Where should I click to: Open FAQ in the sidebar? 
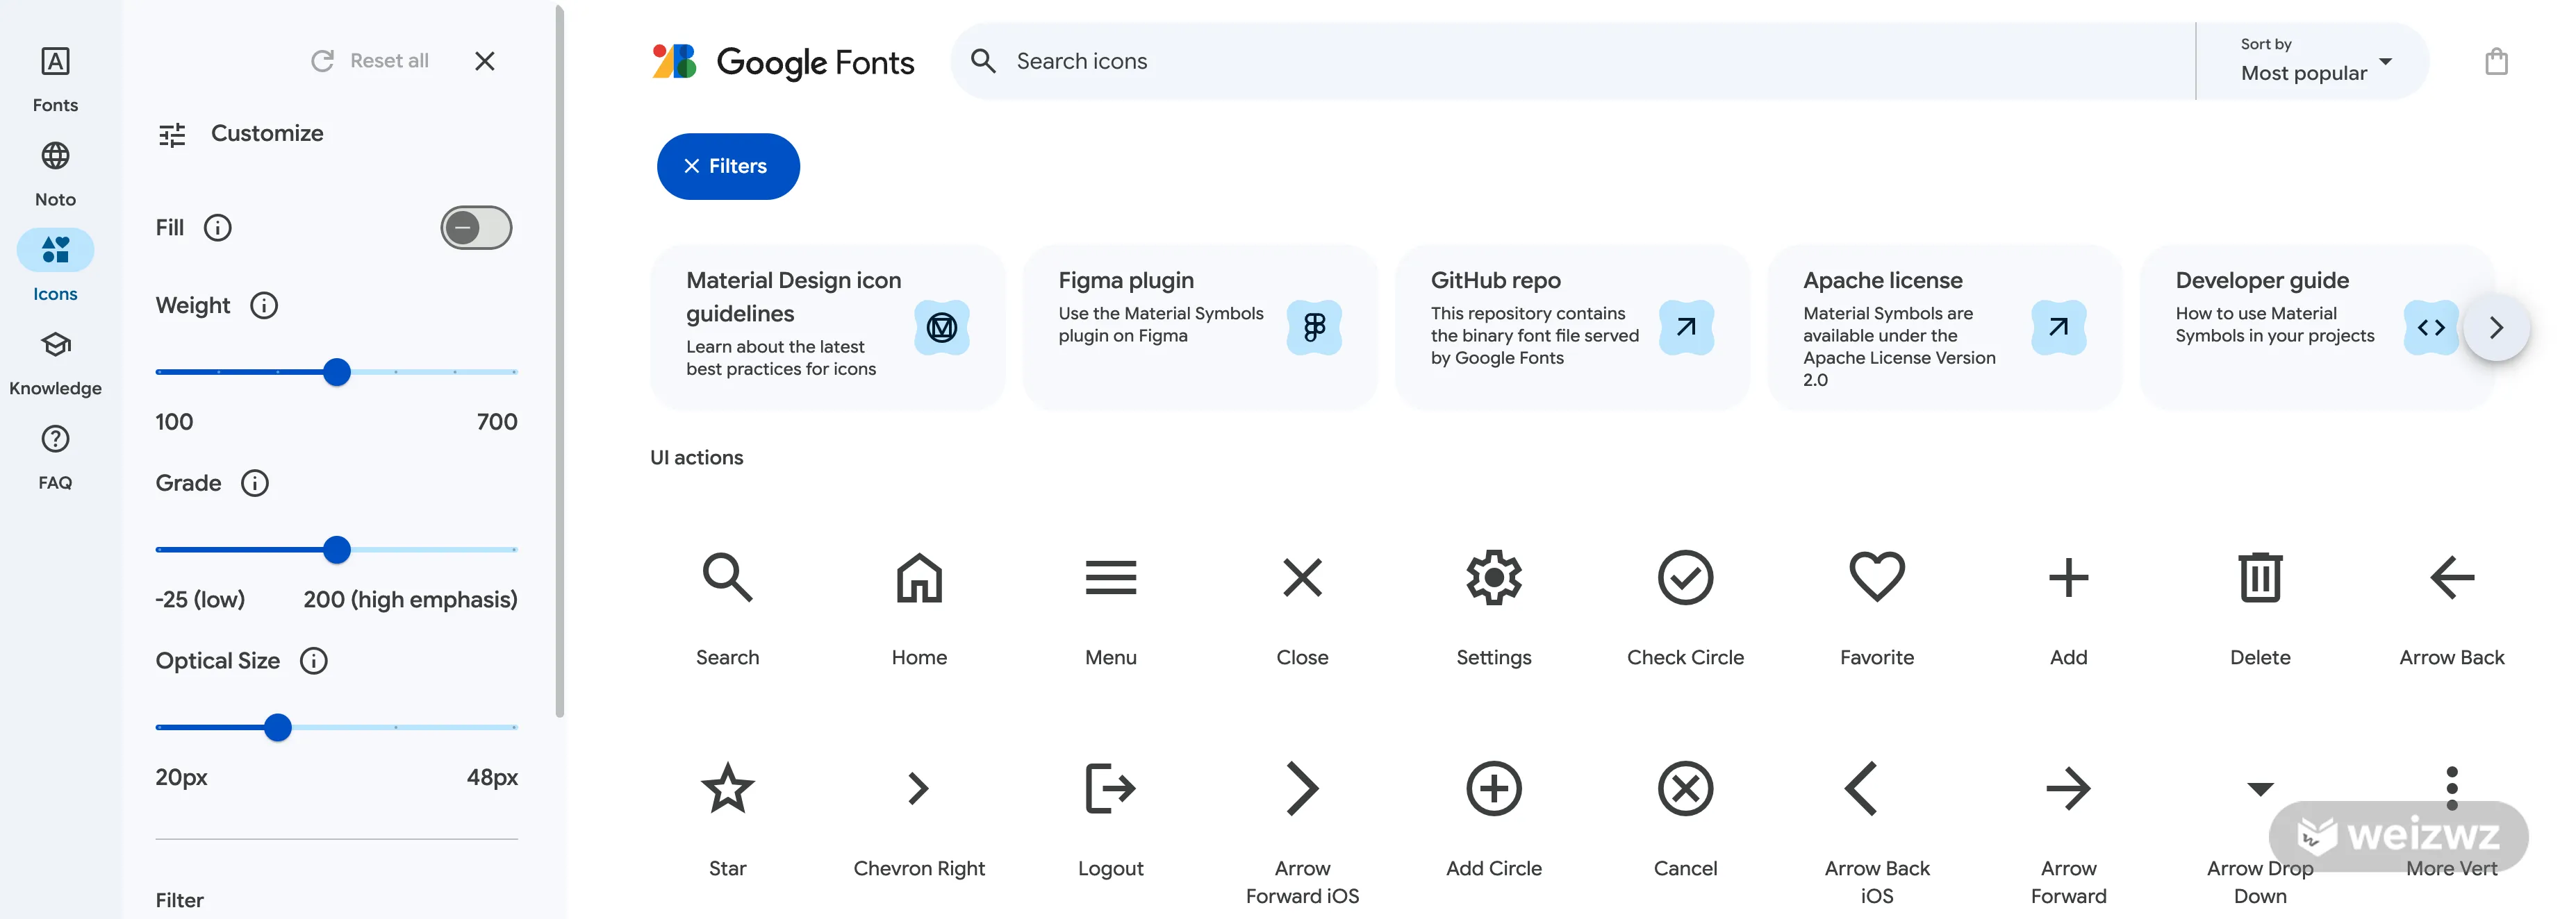[55, 457]
